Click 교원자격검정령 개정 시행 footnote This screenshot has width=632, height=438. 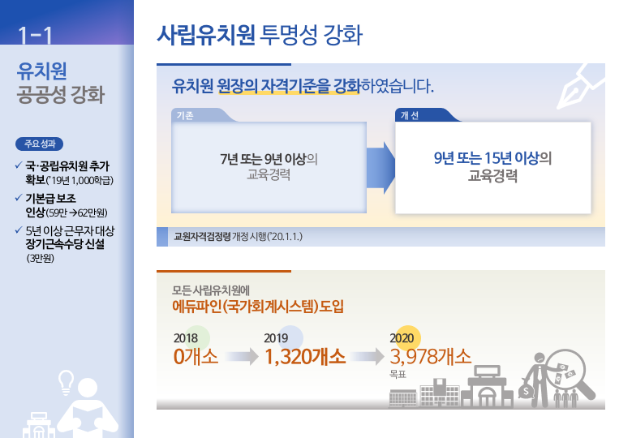click(x=239, y=237)
